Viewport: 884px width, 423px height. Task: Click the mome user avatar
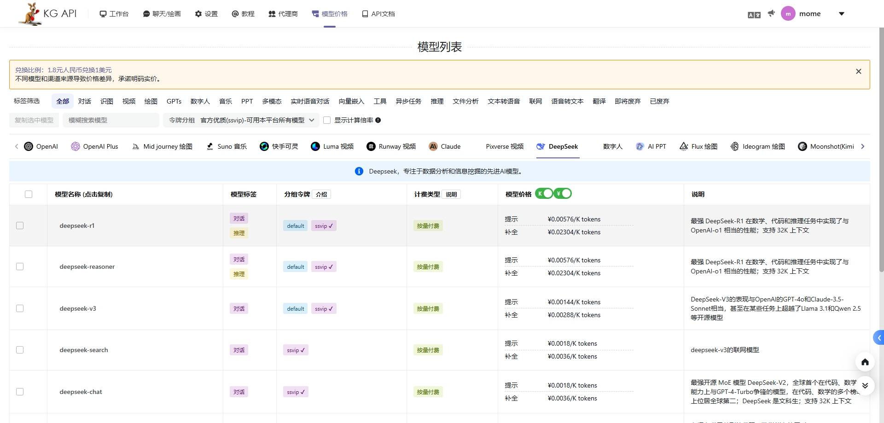pyautogui.click(x=788, y=14)
